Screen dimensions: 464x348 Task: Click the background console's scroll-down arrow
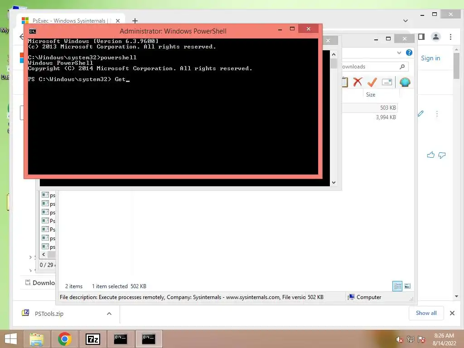[x=334, y=183]
